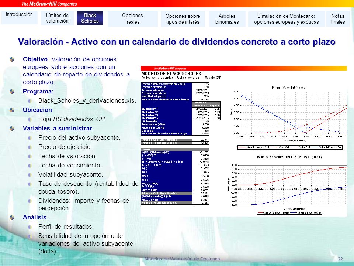The image size is (354, 266).
Task: Click sub-bullet beside Precio de ejercicio
Action: [30, 147]
